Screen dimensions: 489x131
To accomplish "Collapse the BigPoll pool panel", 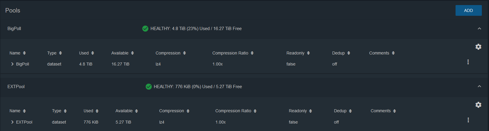I will click(x=479, y=29).
